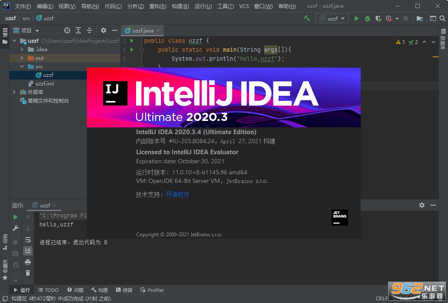
Task: Click the Select Opened File target icon
Action: 67,30
